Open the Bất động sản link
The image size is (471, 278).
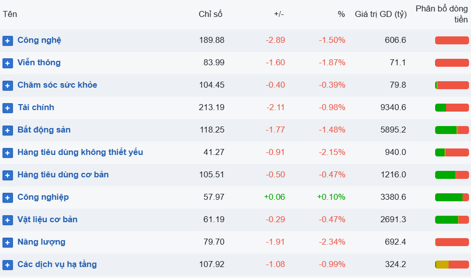[x=44, y=130]
